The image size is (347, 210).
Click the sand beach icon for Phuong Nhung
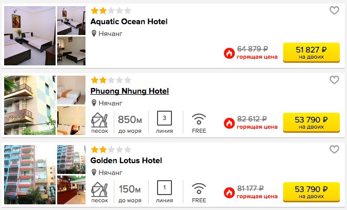click(99, 120)
